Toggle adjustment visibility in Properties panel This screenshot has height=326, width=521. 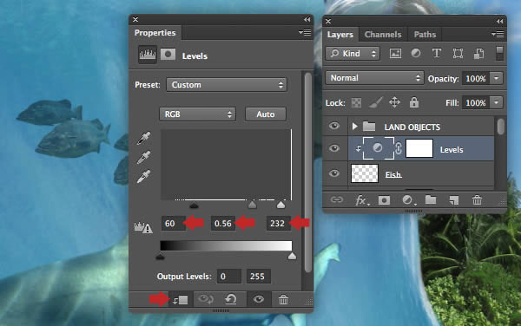(259, 299)
